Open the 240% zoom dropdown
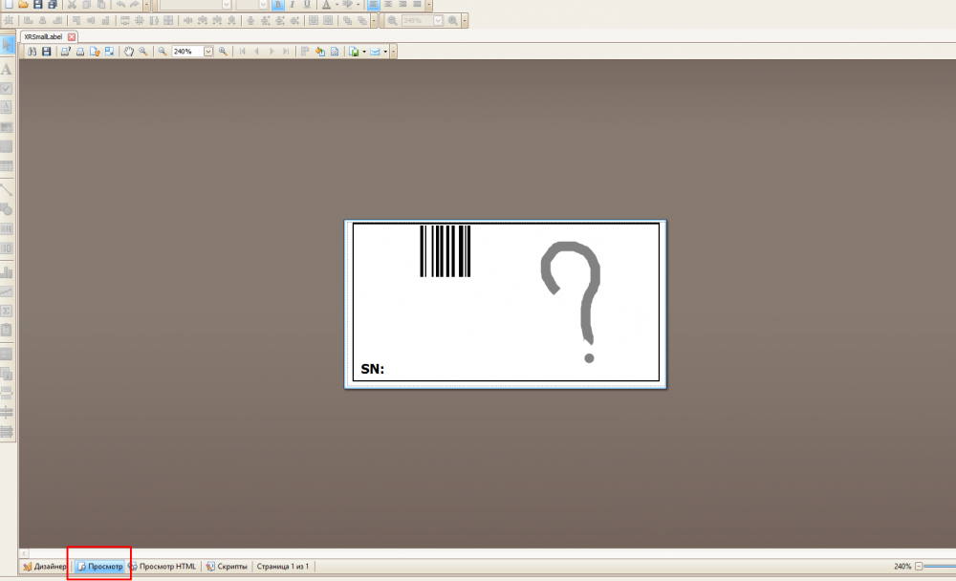 (x=207, y=52)
